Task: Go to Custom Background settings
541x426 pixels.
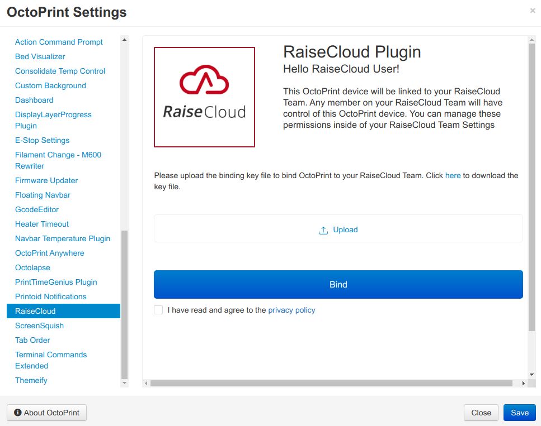Action: (x=50, y=85)
